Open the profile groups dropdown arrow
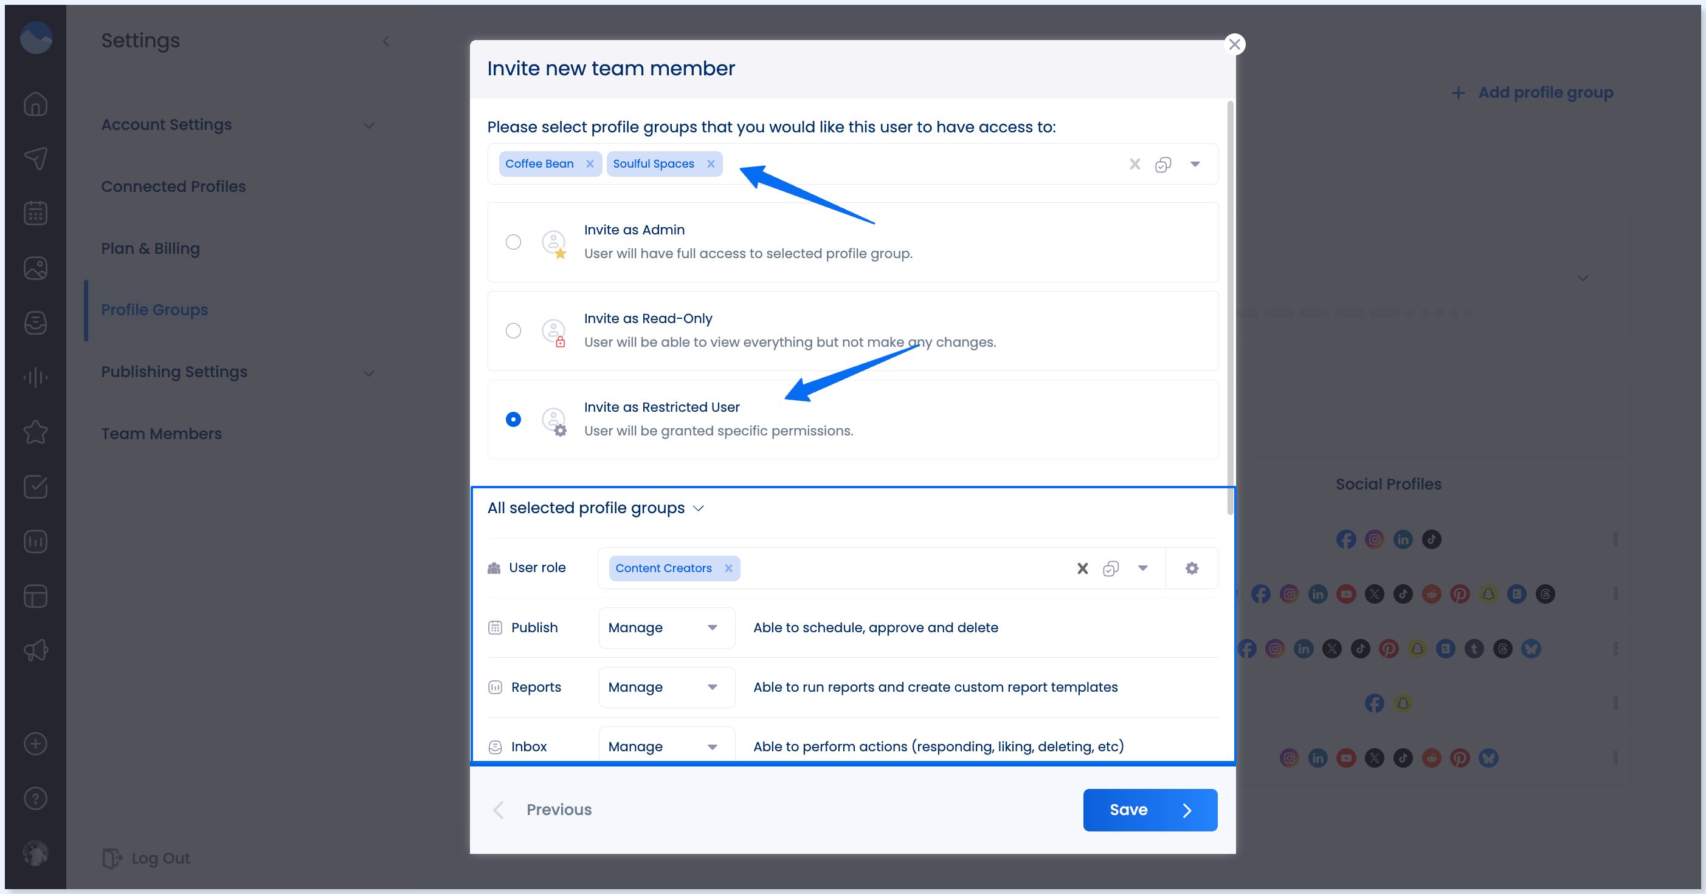Screen dimensions: 1706x894 (x=1195, y=164)
